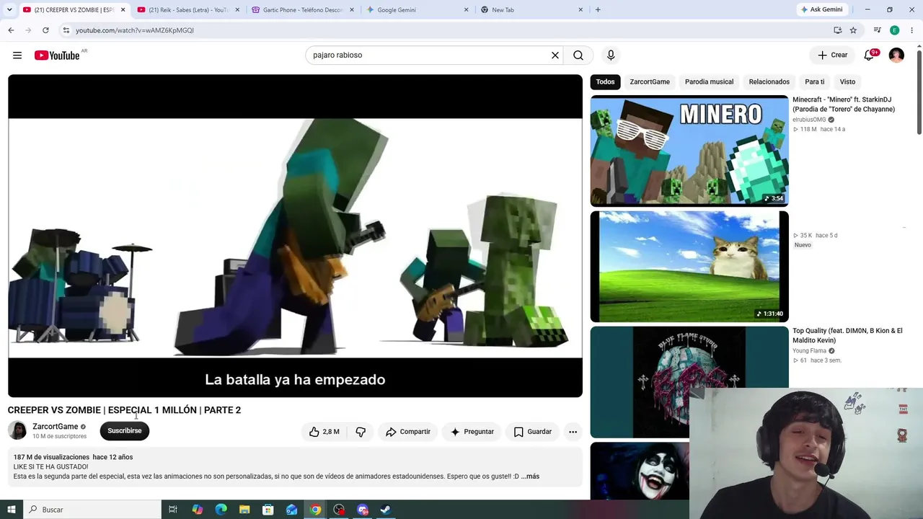Open Chrome profile E avatar
The image size is (923, 519).
(894, 30)
